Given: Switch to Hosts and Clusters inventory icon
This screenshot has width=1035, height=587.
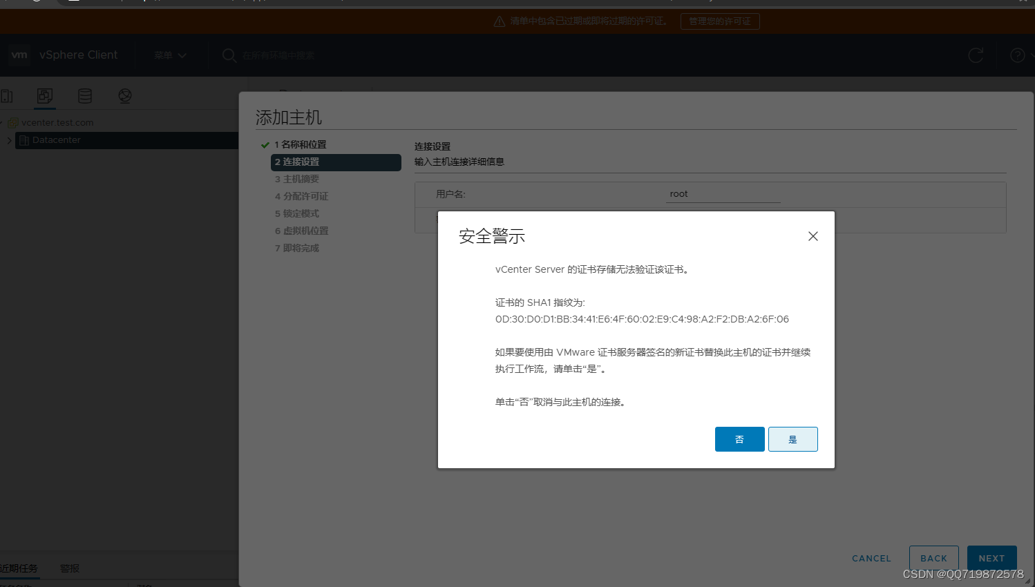Looking at the screenshot, I should pos(6,96).
